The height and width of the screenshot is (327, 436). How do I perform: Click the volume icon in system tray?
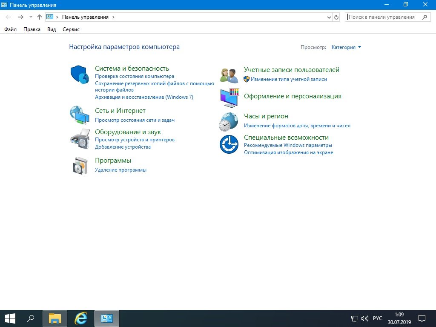[x=364, y=318]
